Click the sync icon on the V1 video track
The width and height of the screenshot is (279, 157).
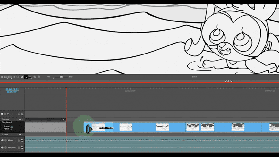[22, 114]
